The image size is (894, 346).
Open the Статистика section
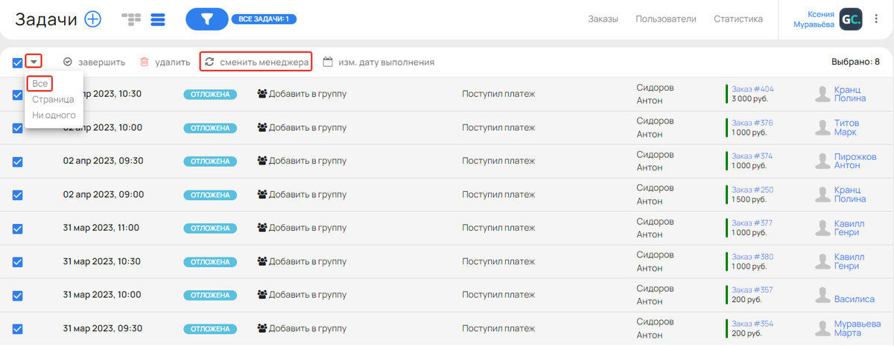(x=738, y=19)
